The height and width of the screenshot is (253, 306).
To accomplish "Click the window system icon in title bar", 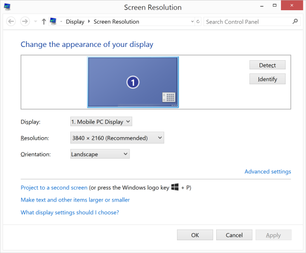I will pyautogui.click(x=7, y=7).
